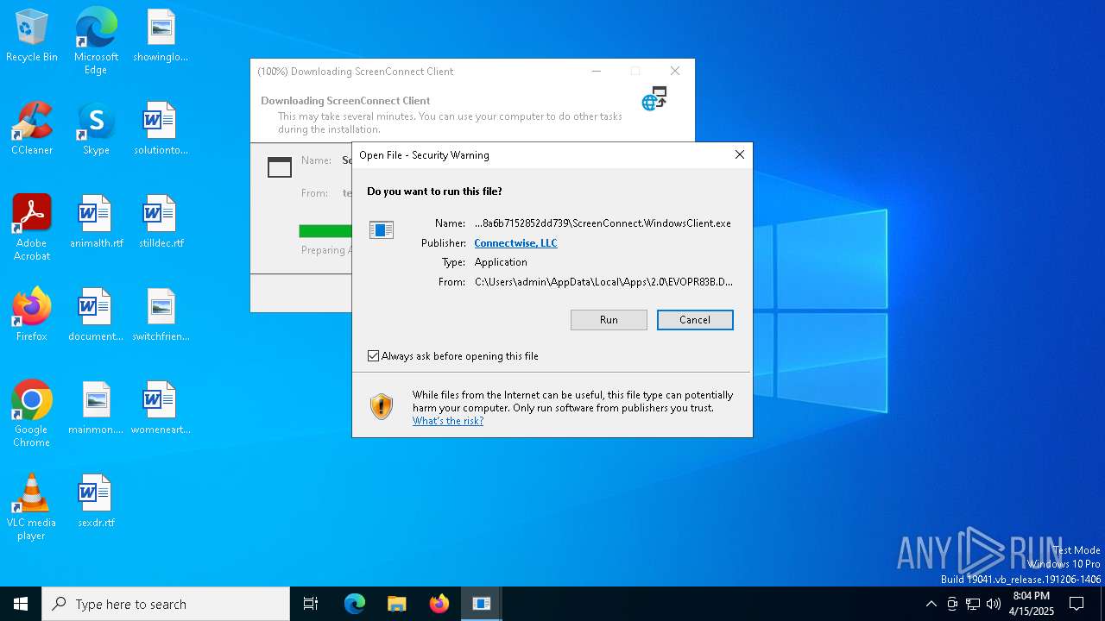Click the green download progress bar
Screen dimensions: 1105x621
(325, 231)
